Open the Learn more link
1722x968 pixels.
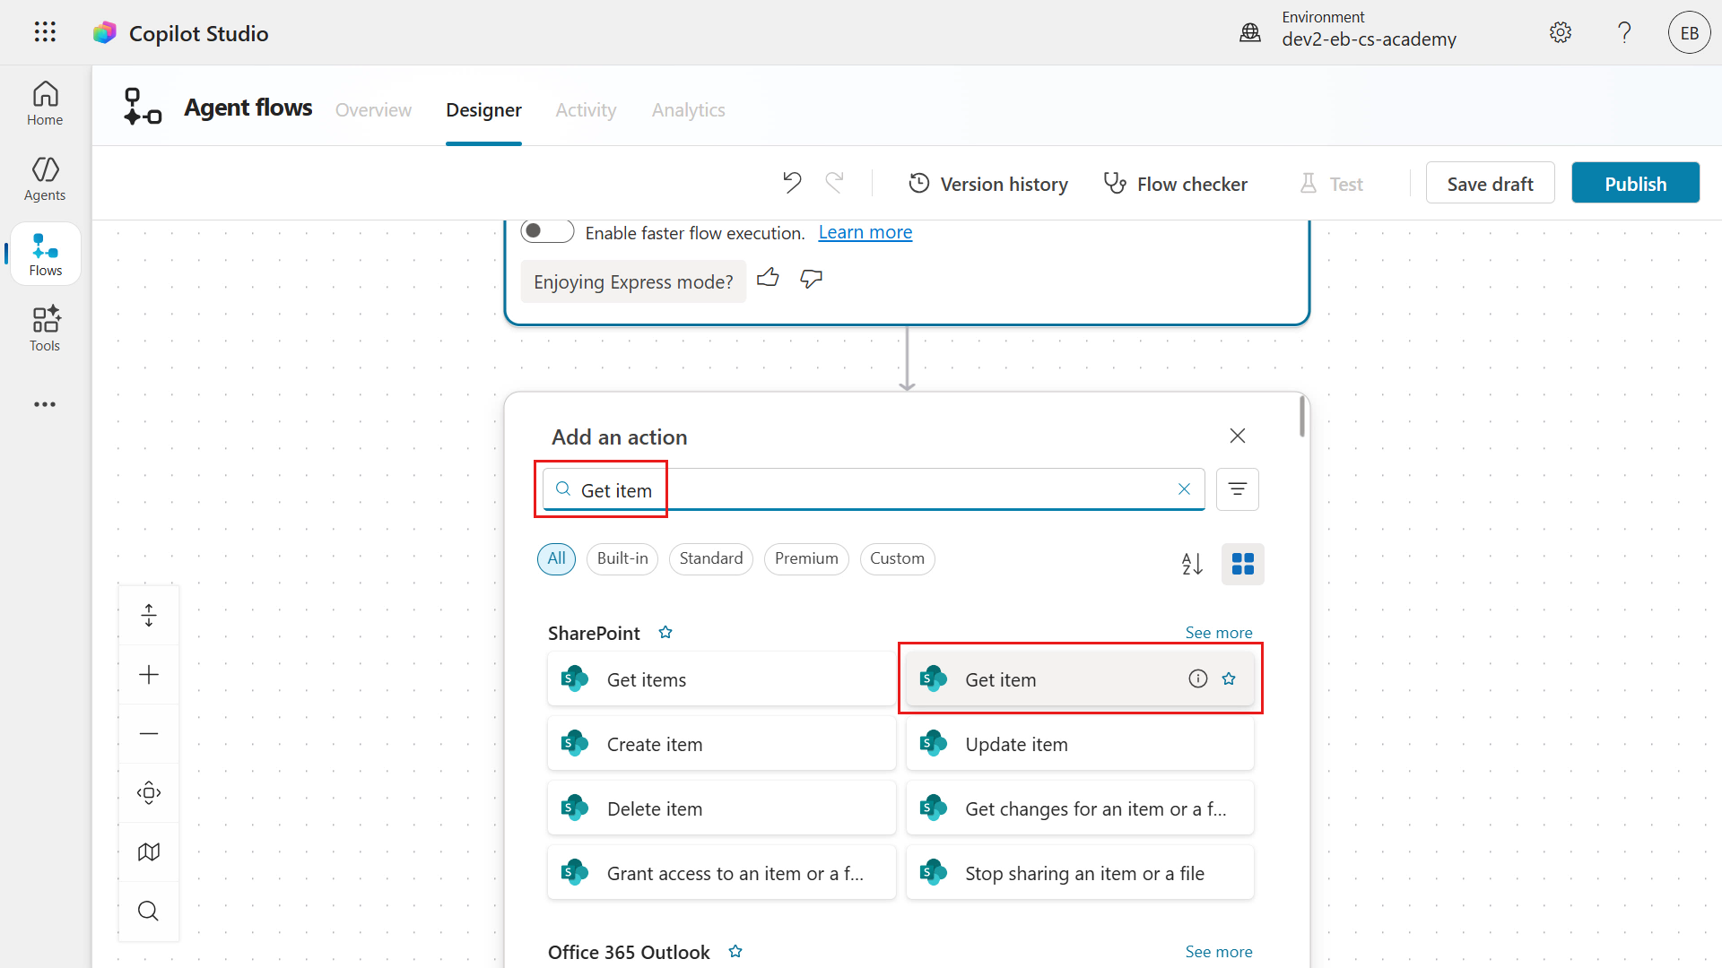point(865,232)
